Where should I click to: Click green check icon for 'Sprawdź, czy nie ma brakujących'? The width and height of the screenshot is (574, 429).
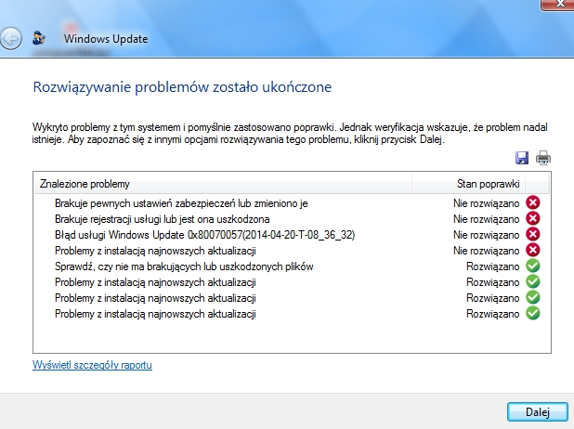coord(532,266)
